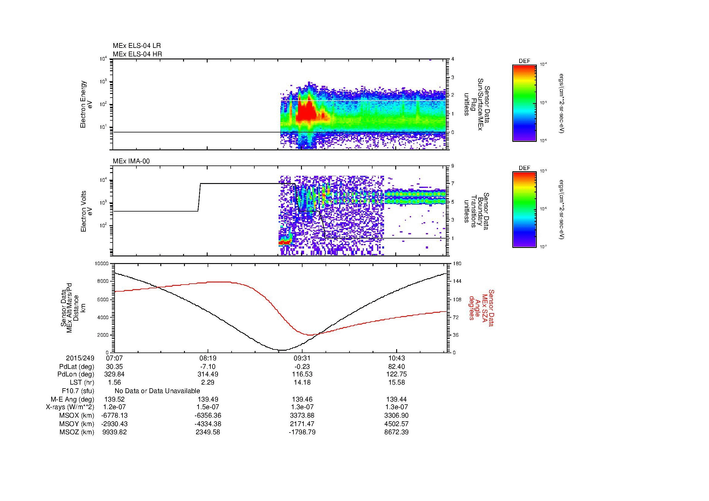Click the PdLon value '116.53'
The height and width of the screenshot is (501, 709).
tap(302, 374)
